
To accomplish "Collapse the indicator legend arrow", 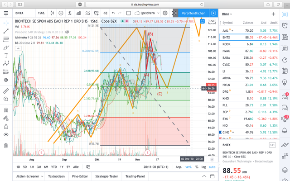I will pos(18,48).
